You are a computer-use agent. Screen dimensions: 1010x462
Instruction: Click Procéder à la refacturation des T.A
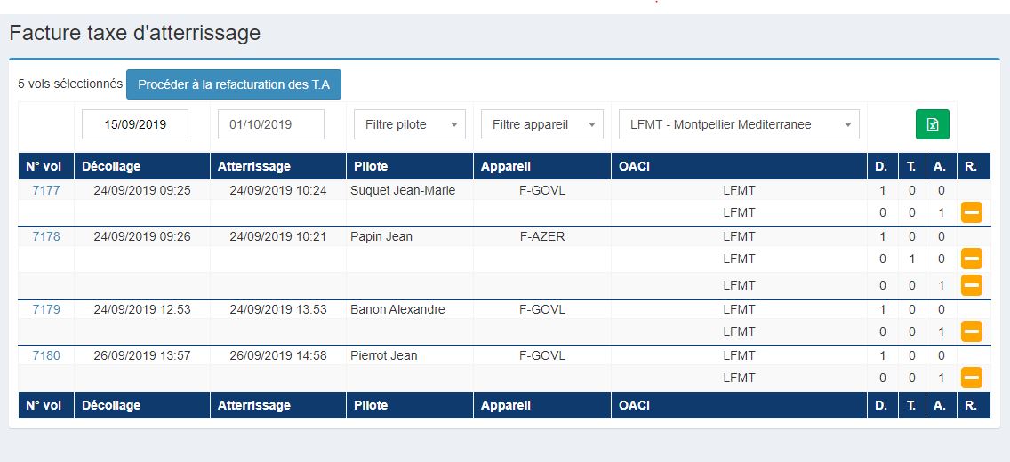coord(234,84)
